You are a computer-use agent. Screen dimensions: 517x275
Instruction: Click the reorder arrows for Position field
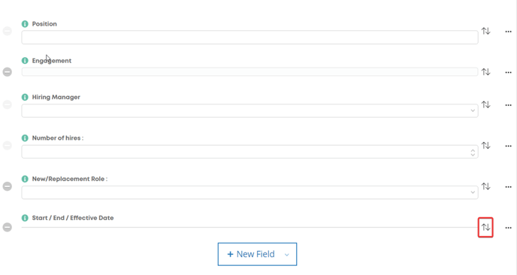coord(485,31)
